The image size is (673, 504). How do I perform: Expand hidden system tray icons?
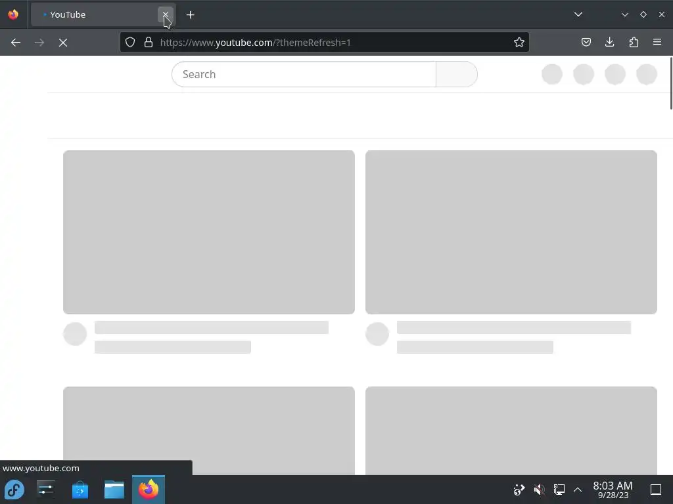(x=578, y=490)
